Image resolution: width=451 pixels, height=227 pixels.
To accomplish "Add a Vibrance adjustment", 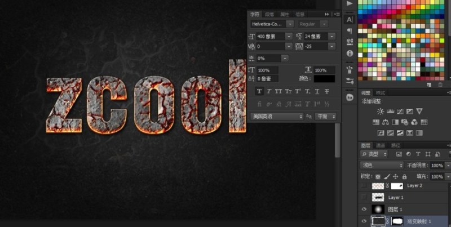I will pyautogui.click(x=419, y=111).
